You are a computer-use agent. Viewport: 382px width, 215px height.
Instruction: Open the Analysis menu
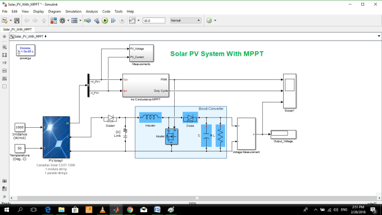click(92, 11)
